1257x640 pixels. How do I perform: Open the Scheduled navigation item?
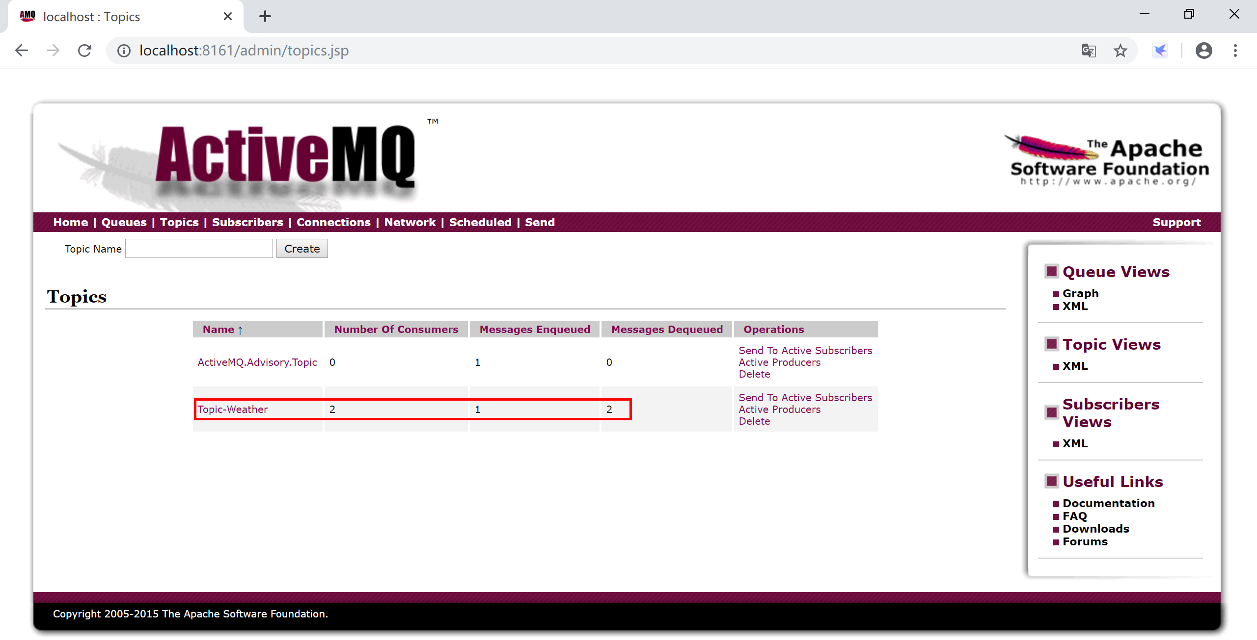[480, 222]
